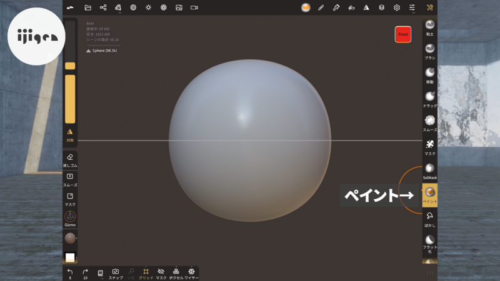This screenshot has width=500, height=281.
Task: Select the Sphere (98.3k) scene item
Action: 102,51
